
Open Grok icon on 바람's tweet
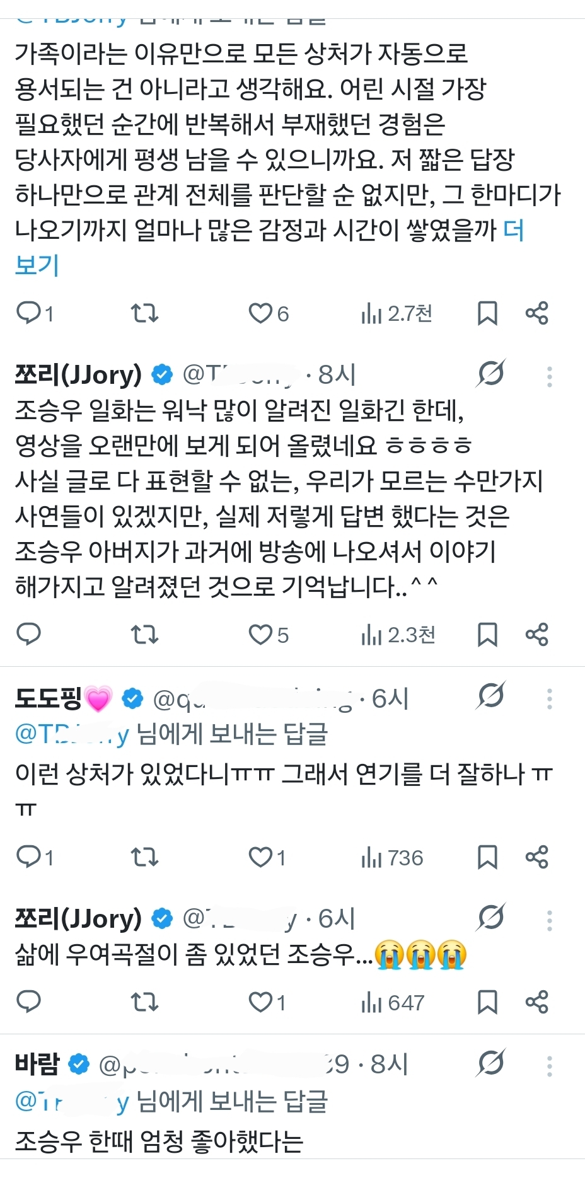(x=490, y=1065)
